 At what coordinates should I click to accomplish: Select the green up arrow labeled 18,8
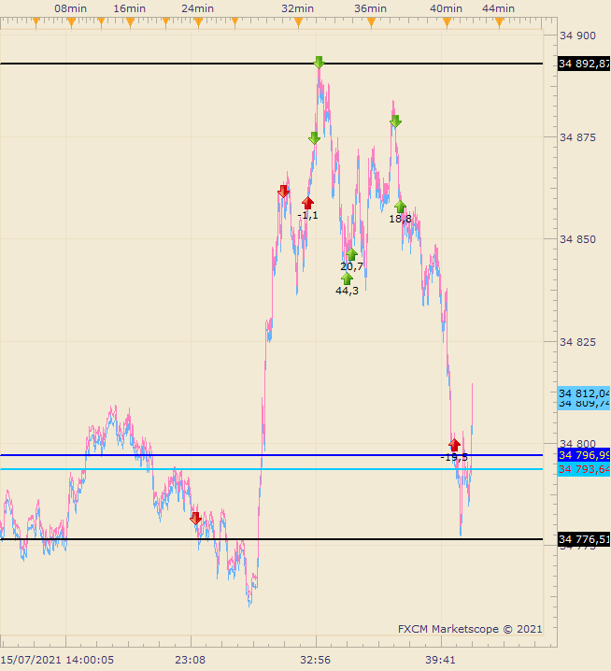click(x=400, y=207)
